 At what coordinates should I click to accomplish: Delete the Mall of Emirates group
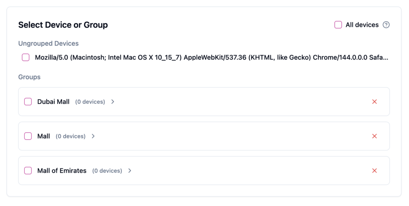pos(374,170)
